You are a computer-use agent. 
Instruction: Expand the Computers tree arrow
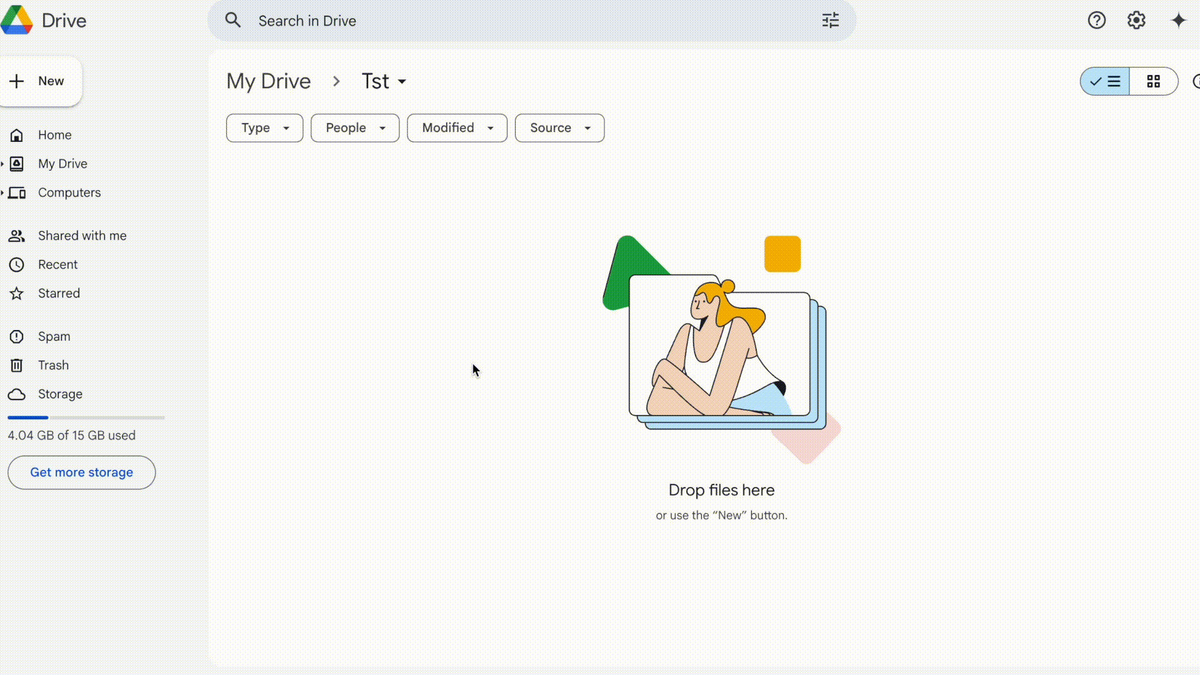pyautogui.click(x=2, y=192)
